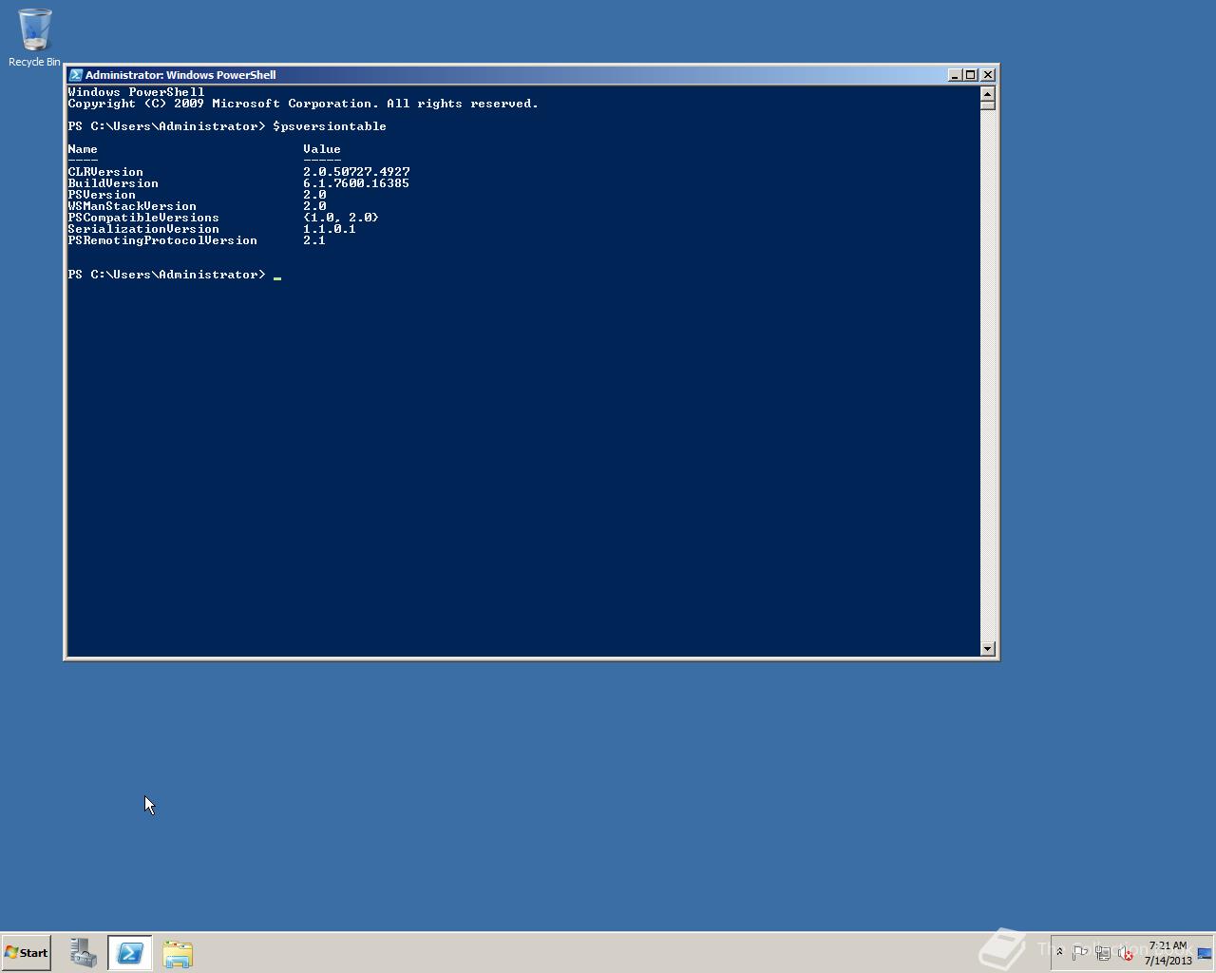
Task: Click value 2.1
Action: pos(314,240)
